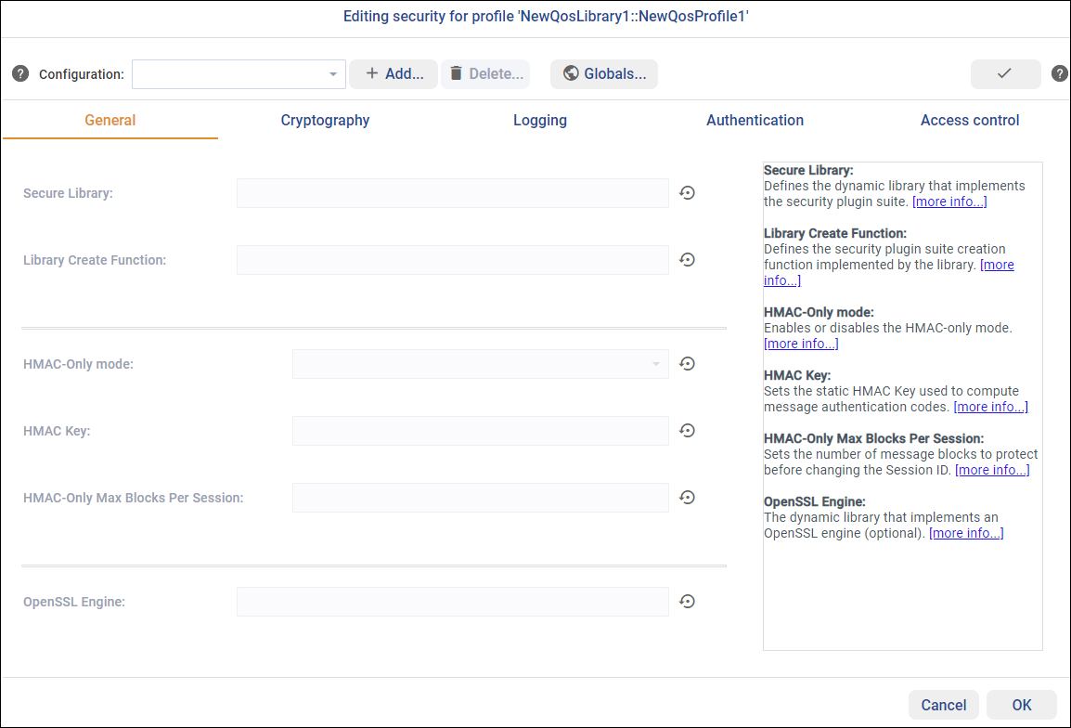Go to the Authentication tab

pyautogui.click(x=755, y=120)
